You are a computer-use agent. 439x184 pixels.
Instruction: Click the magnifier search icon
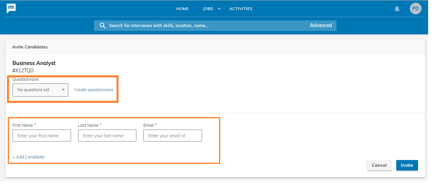(x=103, y=26)
